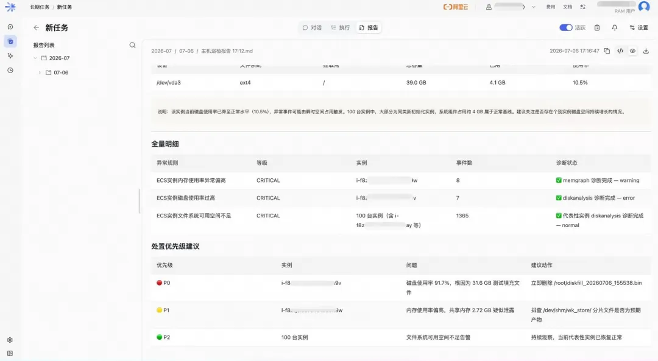Expand the 07-06 folder chevron
The image size is (658, 361).
tap(40, 72)
